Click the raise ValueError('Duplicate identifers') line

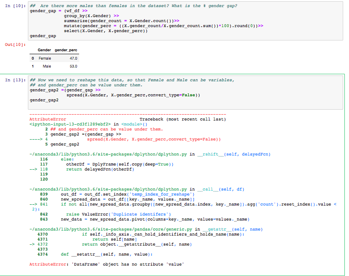[x=118, y=214]
